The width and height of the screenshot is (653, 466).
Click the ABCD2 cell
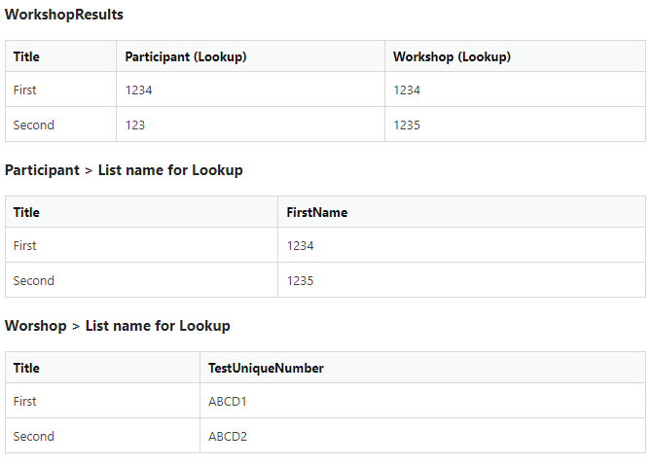(x=228, y=436)
